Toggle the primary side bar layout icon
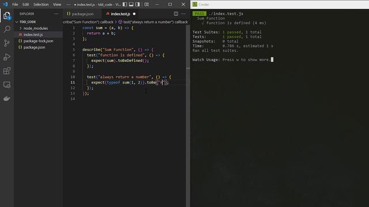369x207 pixels. pos(125,4)
